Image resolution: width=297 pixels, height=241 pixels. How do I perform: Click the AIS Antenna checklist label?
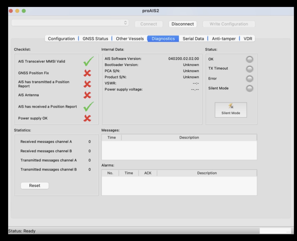(28, 95)
